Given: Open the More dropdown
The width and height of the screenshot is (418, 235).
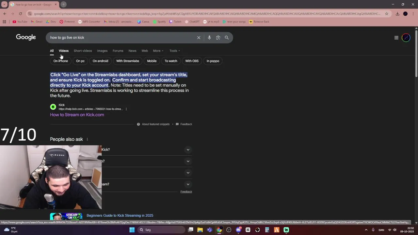Looking at the screenshot, I should (158, 51).
